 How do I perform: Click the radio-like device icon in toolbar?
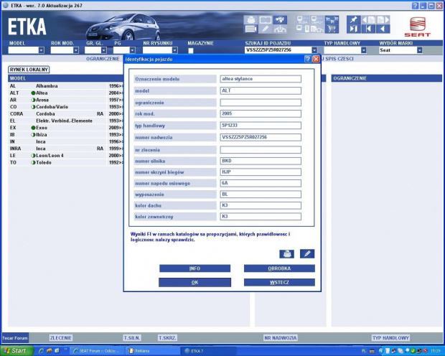250,29
